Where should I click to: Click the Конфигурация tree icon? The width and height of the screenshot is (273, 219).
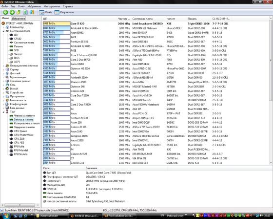[x=7, y=104]
